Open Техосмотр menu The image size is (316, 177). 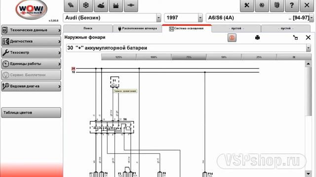coord(31,53)
